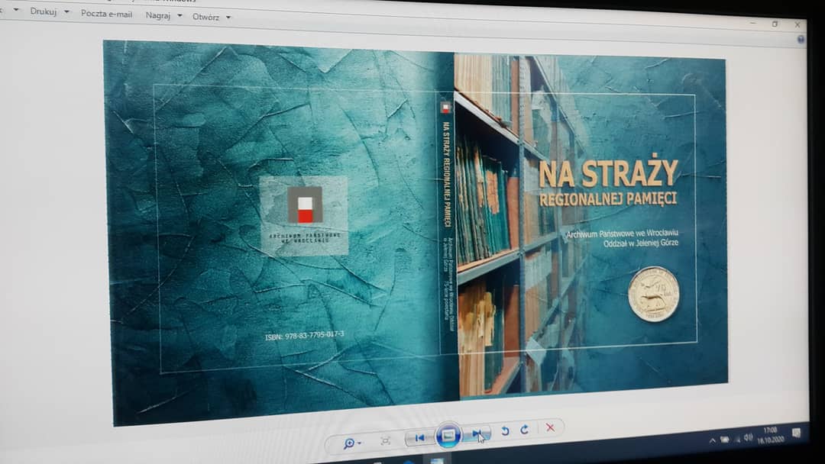Start the slideshow with center button

[448, 436]
